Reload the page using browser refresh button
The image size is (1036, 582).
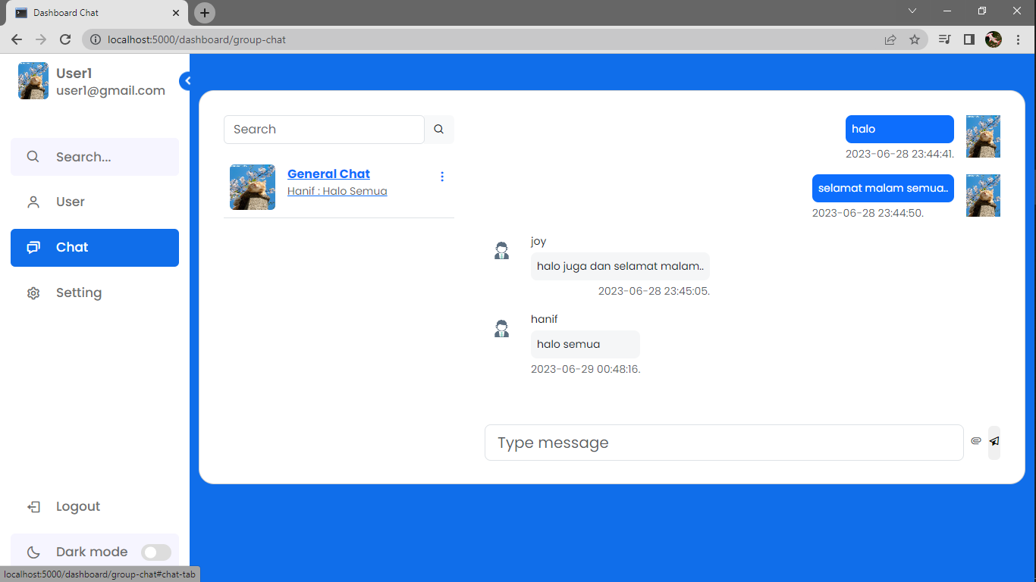tap(65, 39)
